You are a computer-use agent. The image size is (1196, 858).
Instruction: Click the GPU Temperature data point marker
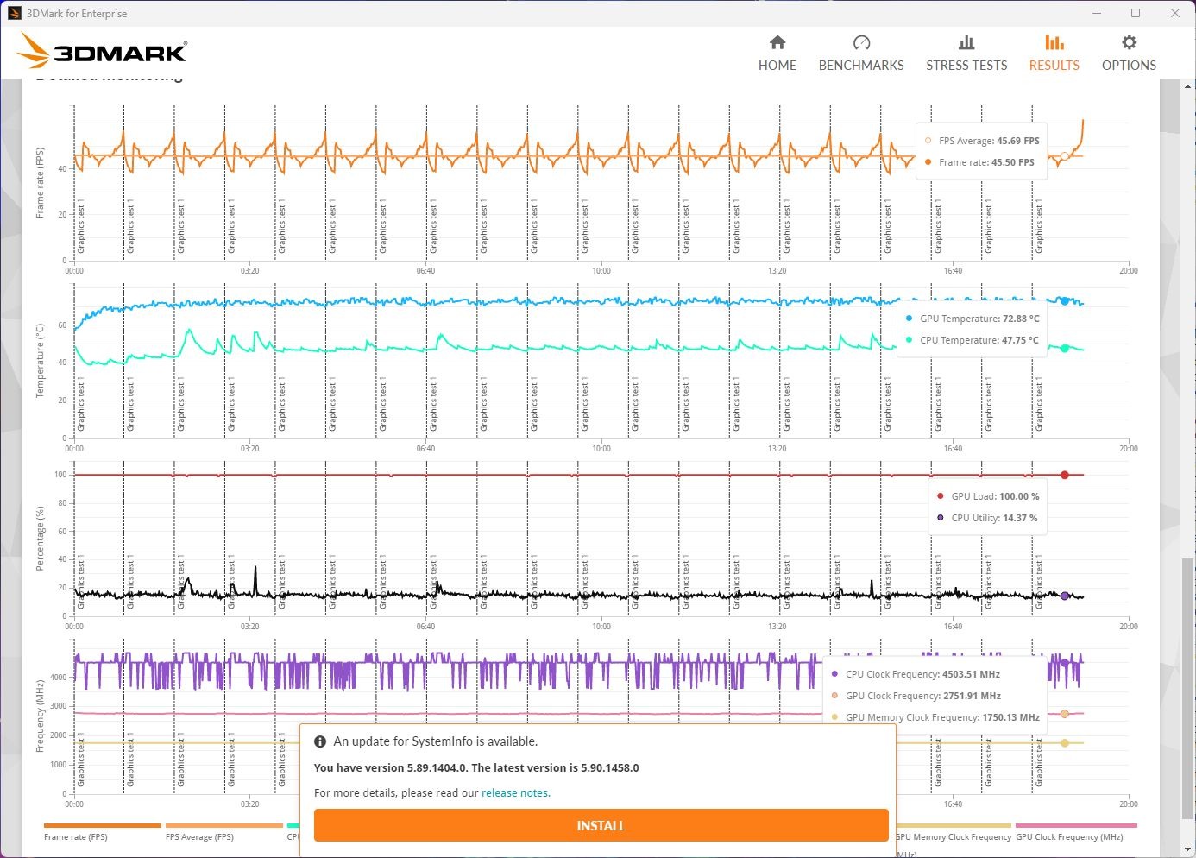[x=1064, y=301]
